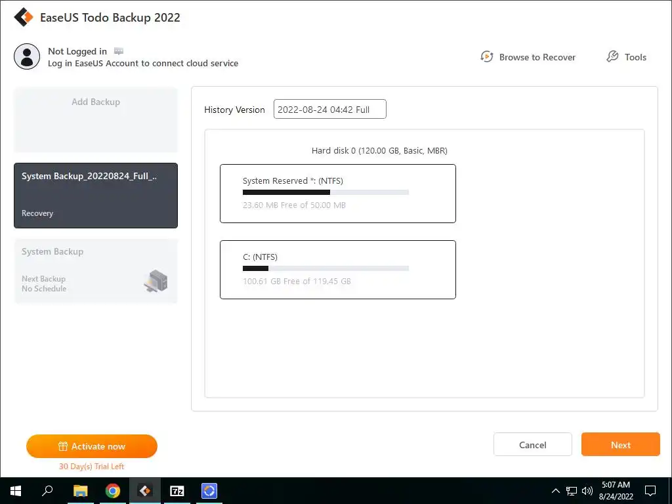Click the computer icon in System Backup card
The image size is (672, 504).
tap(156, 281)
